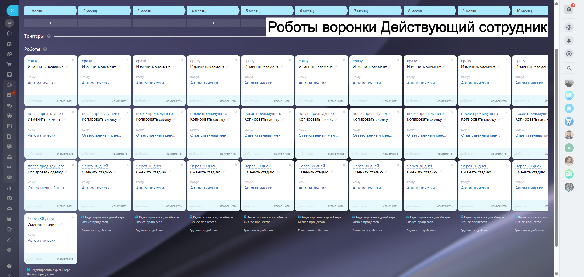The image size is (584, 277).
Task: Open the tasks checkmark icon in left sidebar
Action: tap(9, 74)
